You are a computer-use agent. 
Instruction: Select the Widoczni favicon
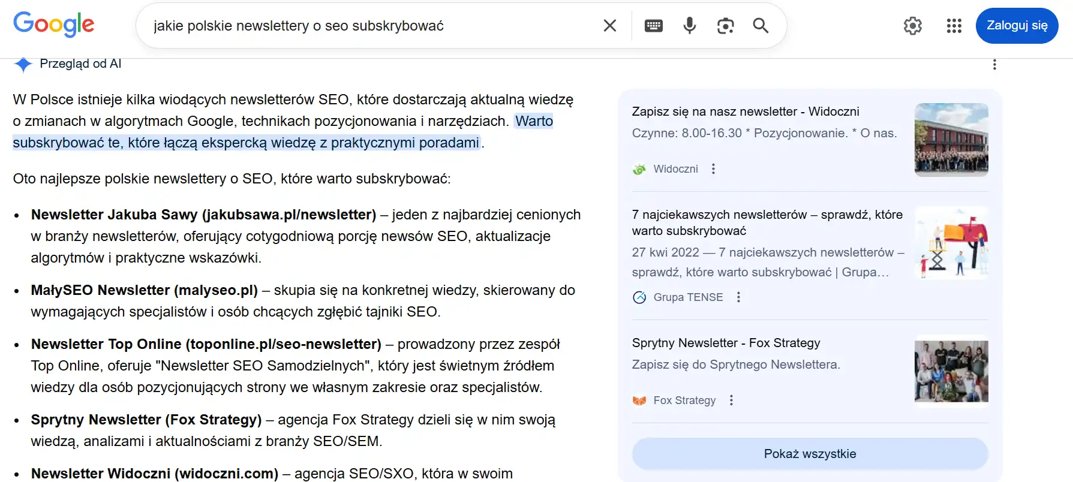coord(638,168)
